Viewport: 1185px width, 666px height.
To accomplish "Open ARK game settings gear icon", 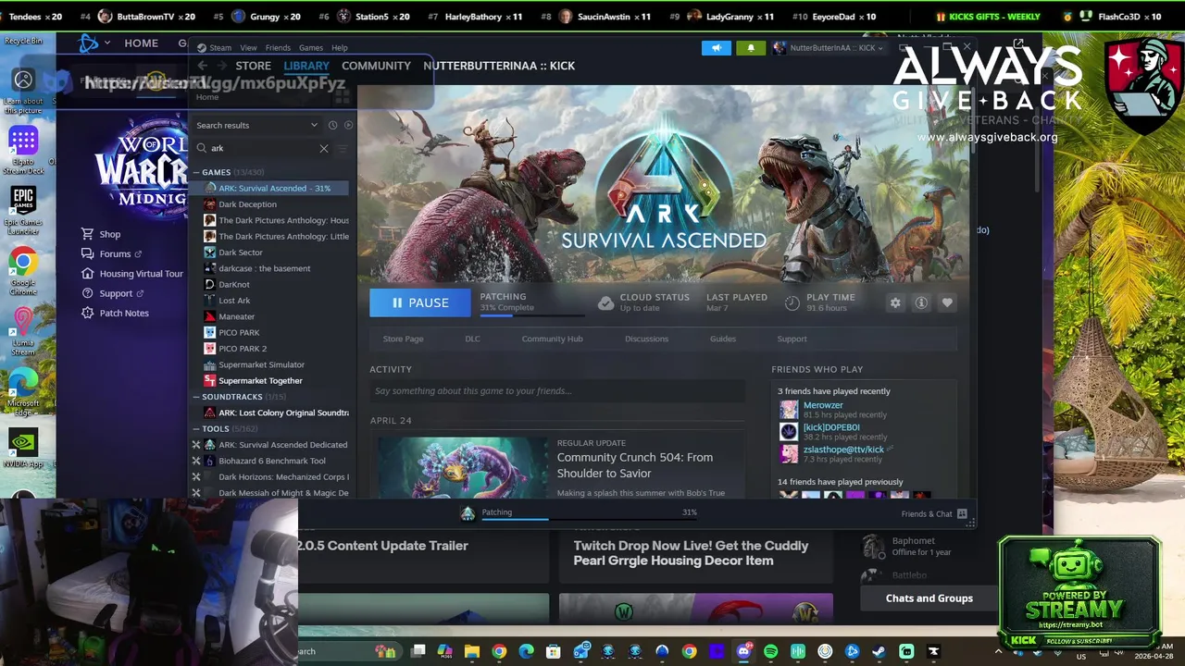I will (895, 302).
